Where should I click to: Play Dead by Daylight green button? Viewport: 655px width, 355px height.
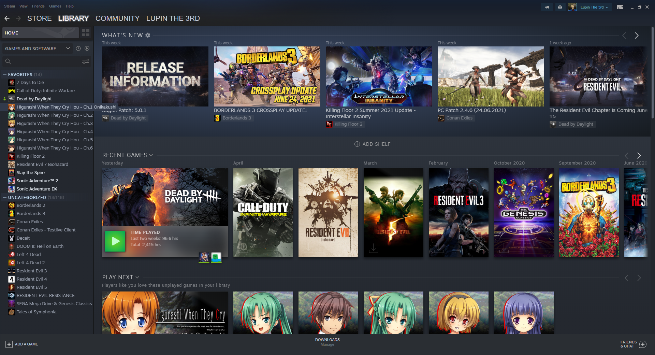115,241
